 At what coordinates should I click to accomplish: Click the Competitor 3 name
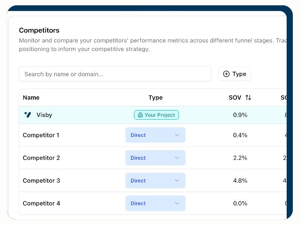point(41,181)
